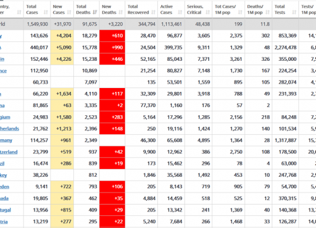Sort by Total Tests column icon
The image size is (316, 228).
tap(295, 12)
